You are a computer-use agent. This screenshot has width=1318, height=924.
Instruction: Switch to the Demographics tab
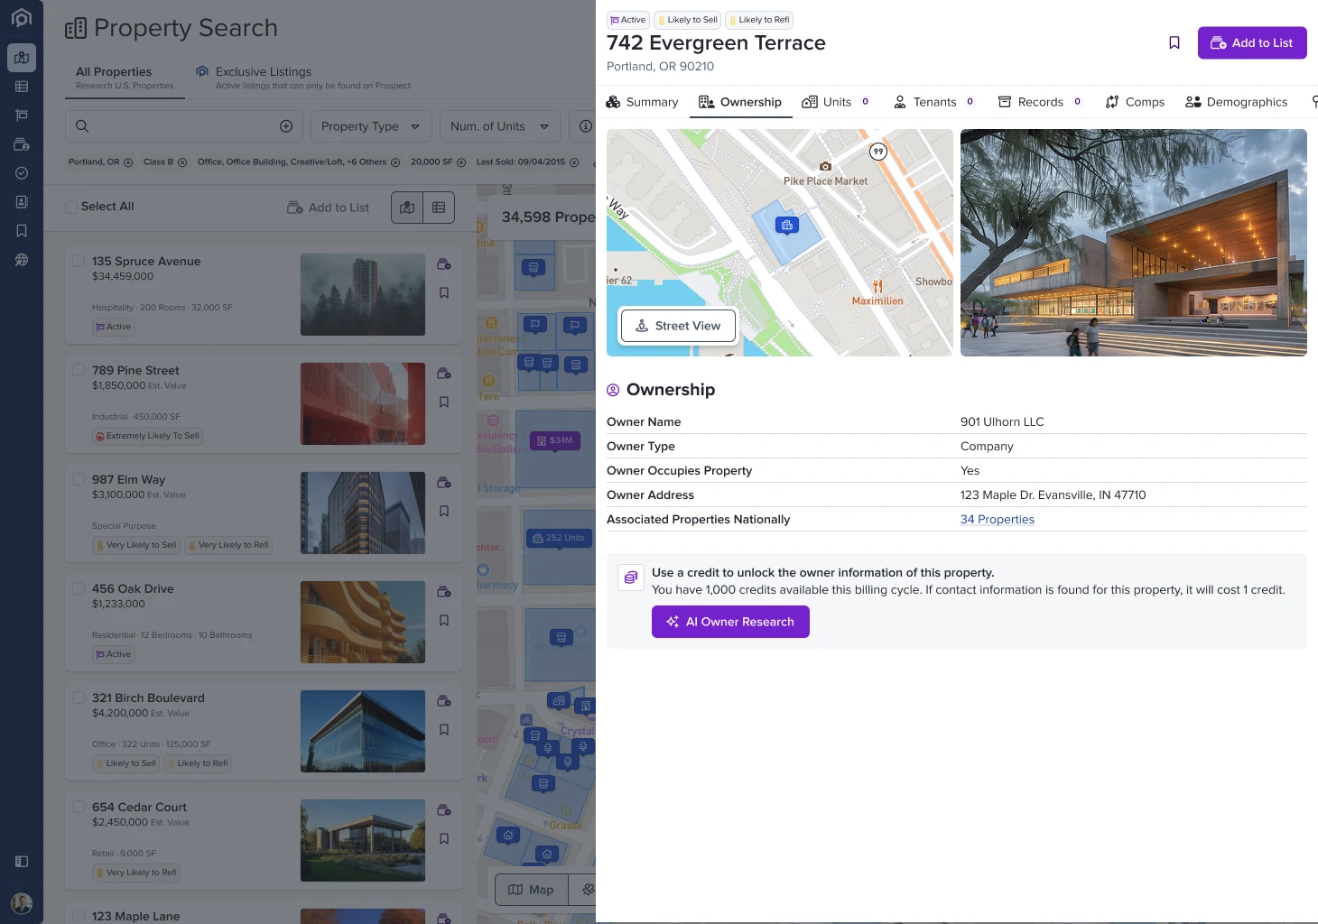[1237, 102]
